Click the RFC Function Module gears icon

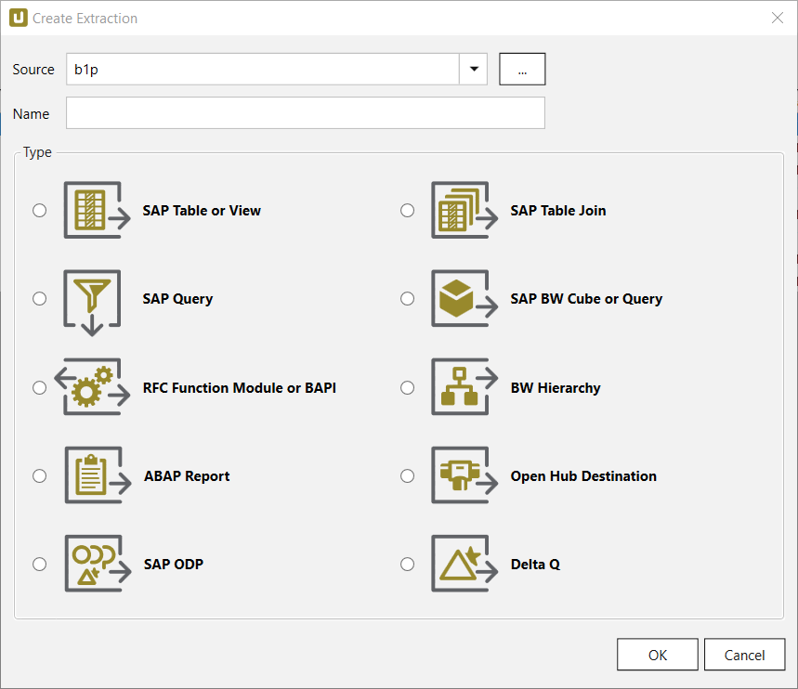[x=92, y=386]
